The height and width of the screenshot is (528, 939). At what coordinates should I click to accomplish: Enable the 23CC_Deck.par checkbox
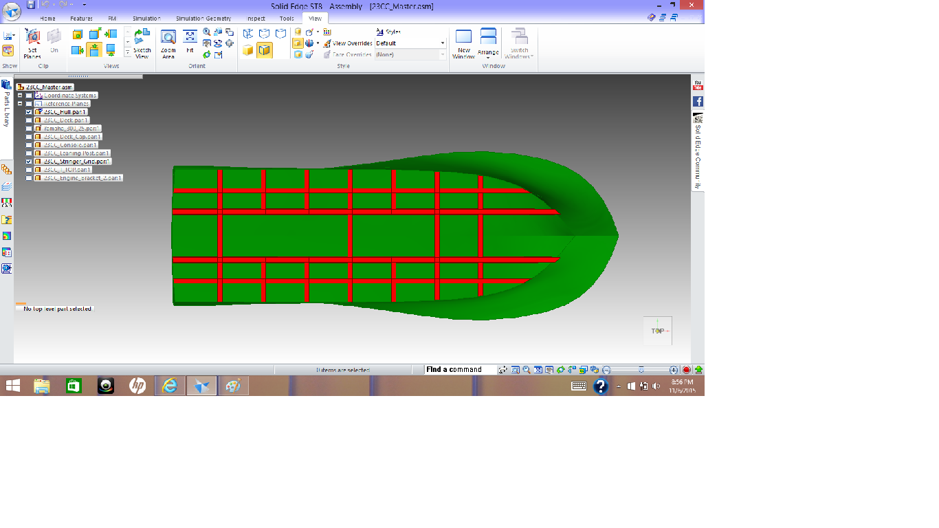[x=29, y=120]
